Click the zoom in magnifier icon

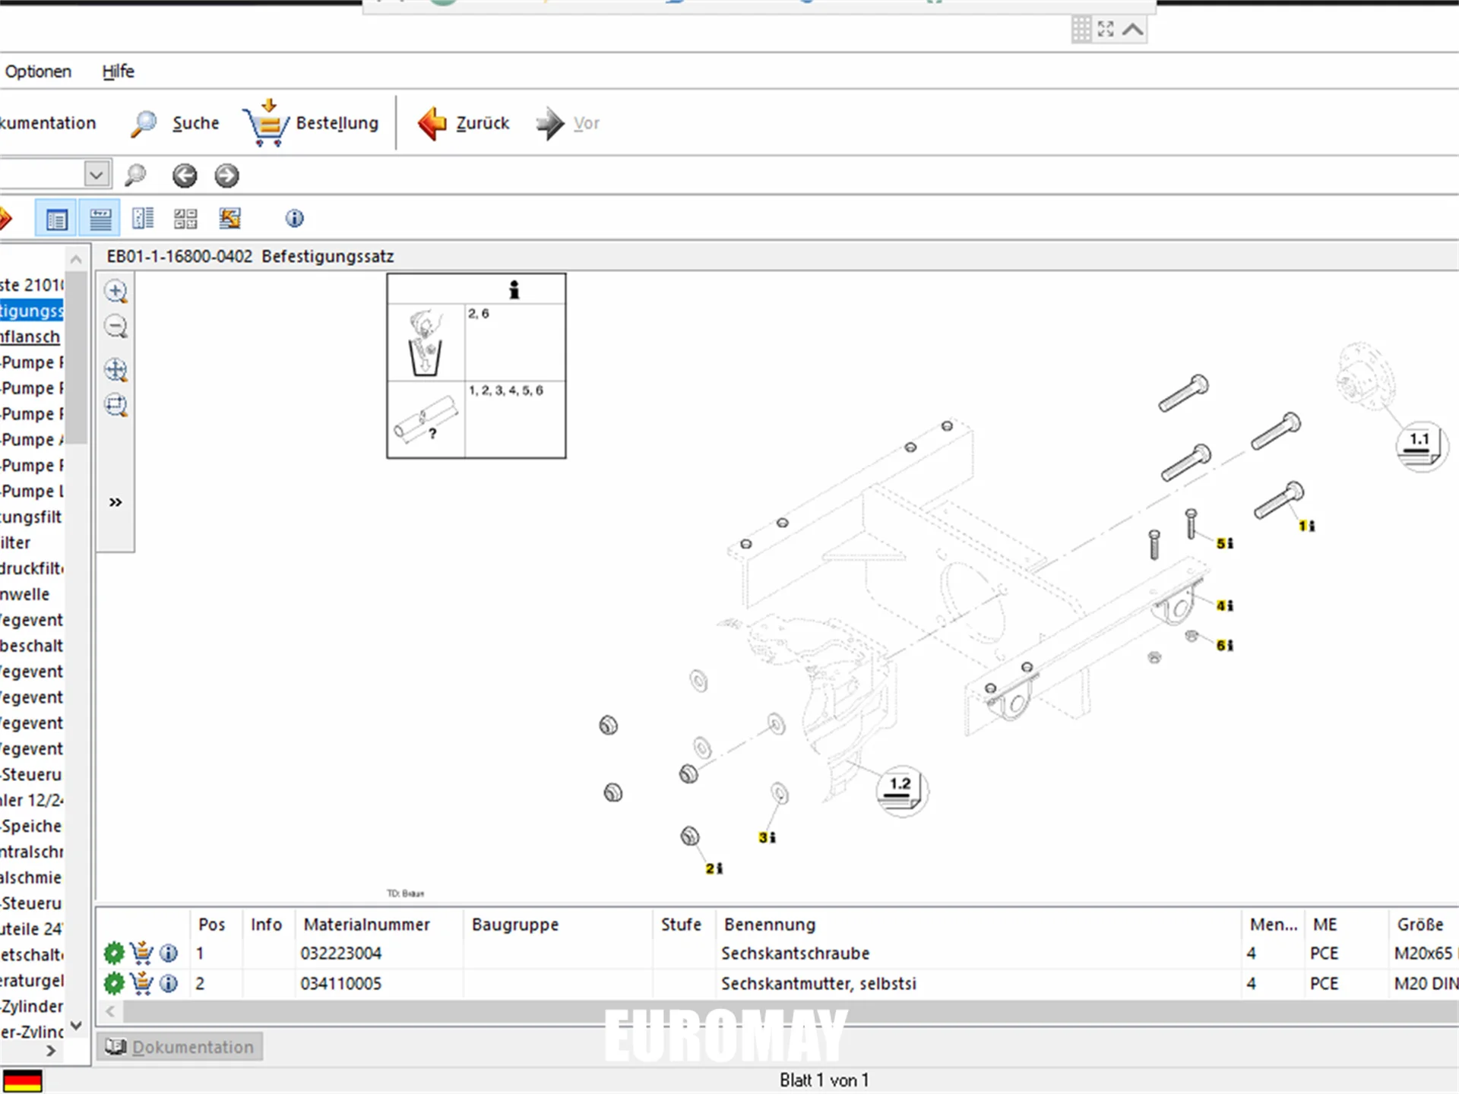[x=116, y=291]
